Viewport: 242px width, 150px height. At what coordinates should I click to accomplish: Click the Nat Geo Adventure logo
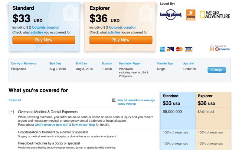pyautogui.click(x=215, y=15)
